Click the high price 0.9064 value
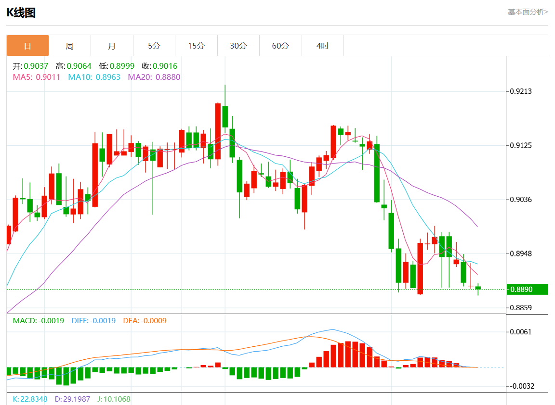This screenshot has height=405, width=555. click(x=79, y=66)
